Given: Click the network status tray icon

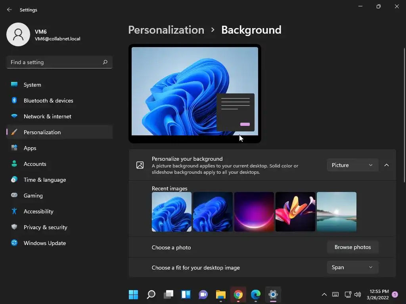Looking at the screenshot, I should pos(348,294).
